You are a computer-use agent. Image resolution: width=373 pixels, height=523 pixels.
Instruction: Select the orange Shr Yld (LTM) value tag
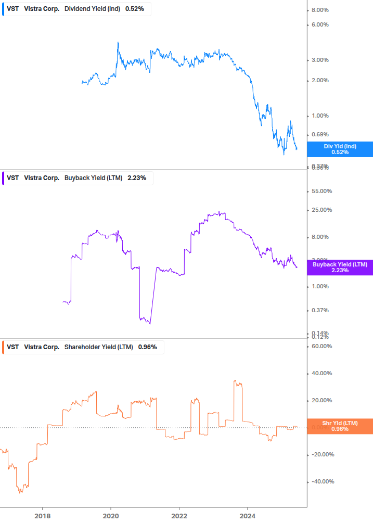[340, 426]
